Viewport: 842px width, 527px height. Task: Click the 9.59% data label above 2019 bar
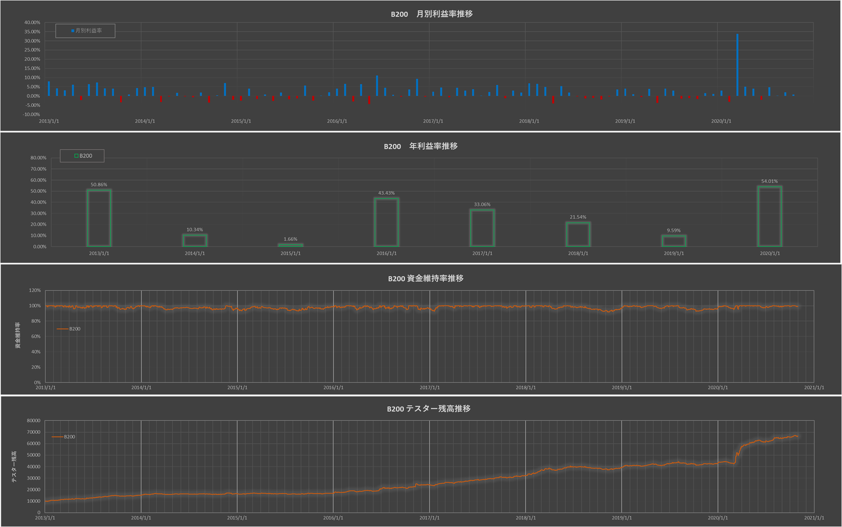point(674,230)
